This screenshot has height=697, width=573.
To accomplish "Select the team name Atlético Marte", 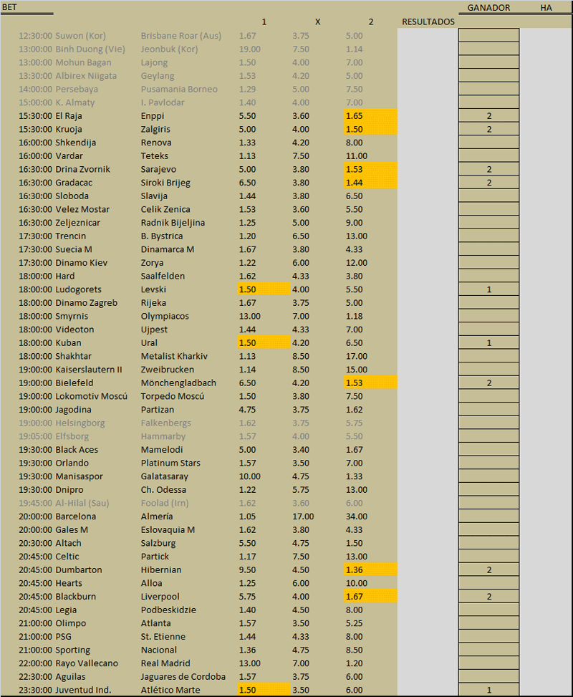I will (170, 690).
